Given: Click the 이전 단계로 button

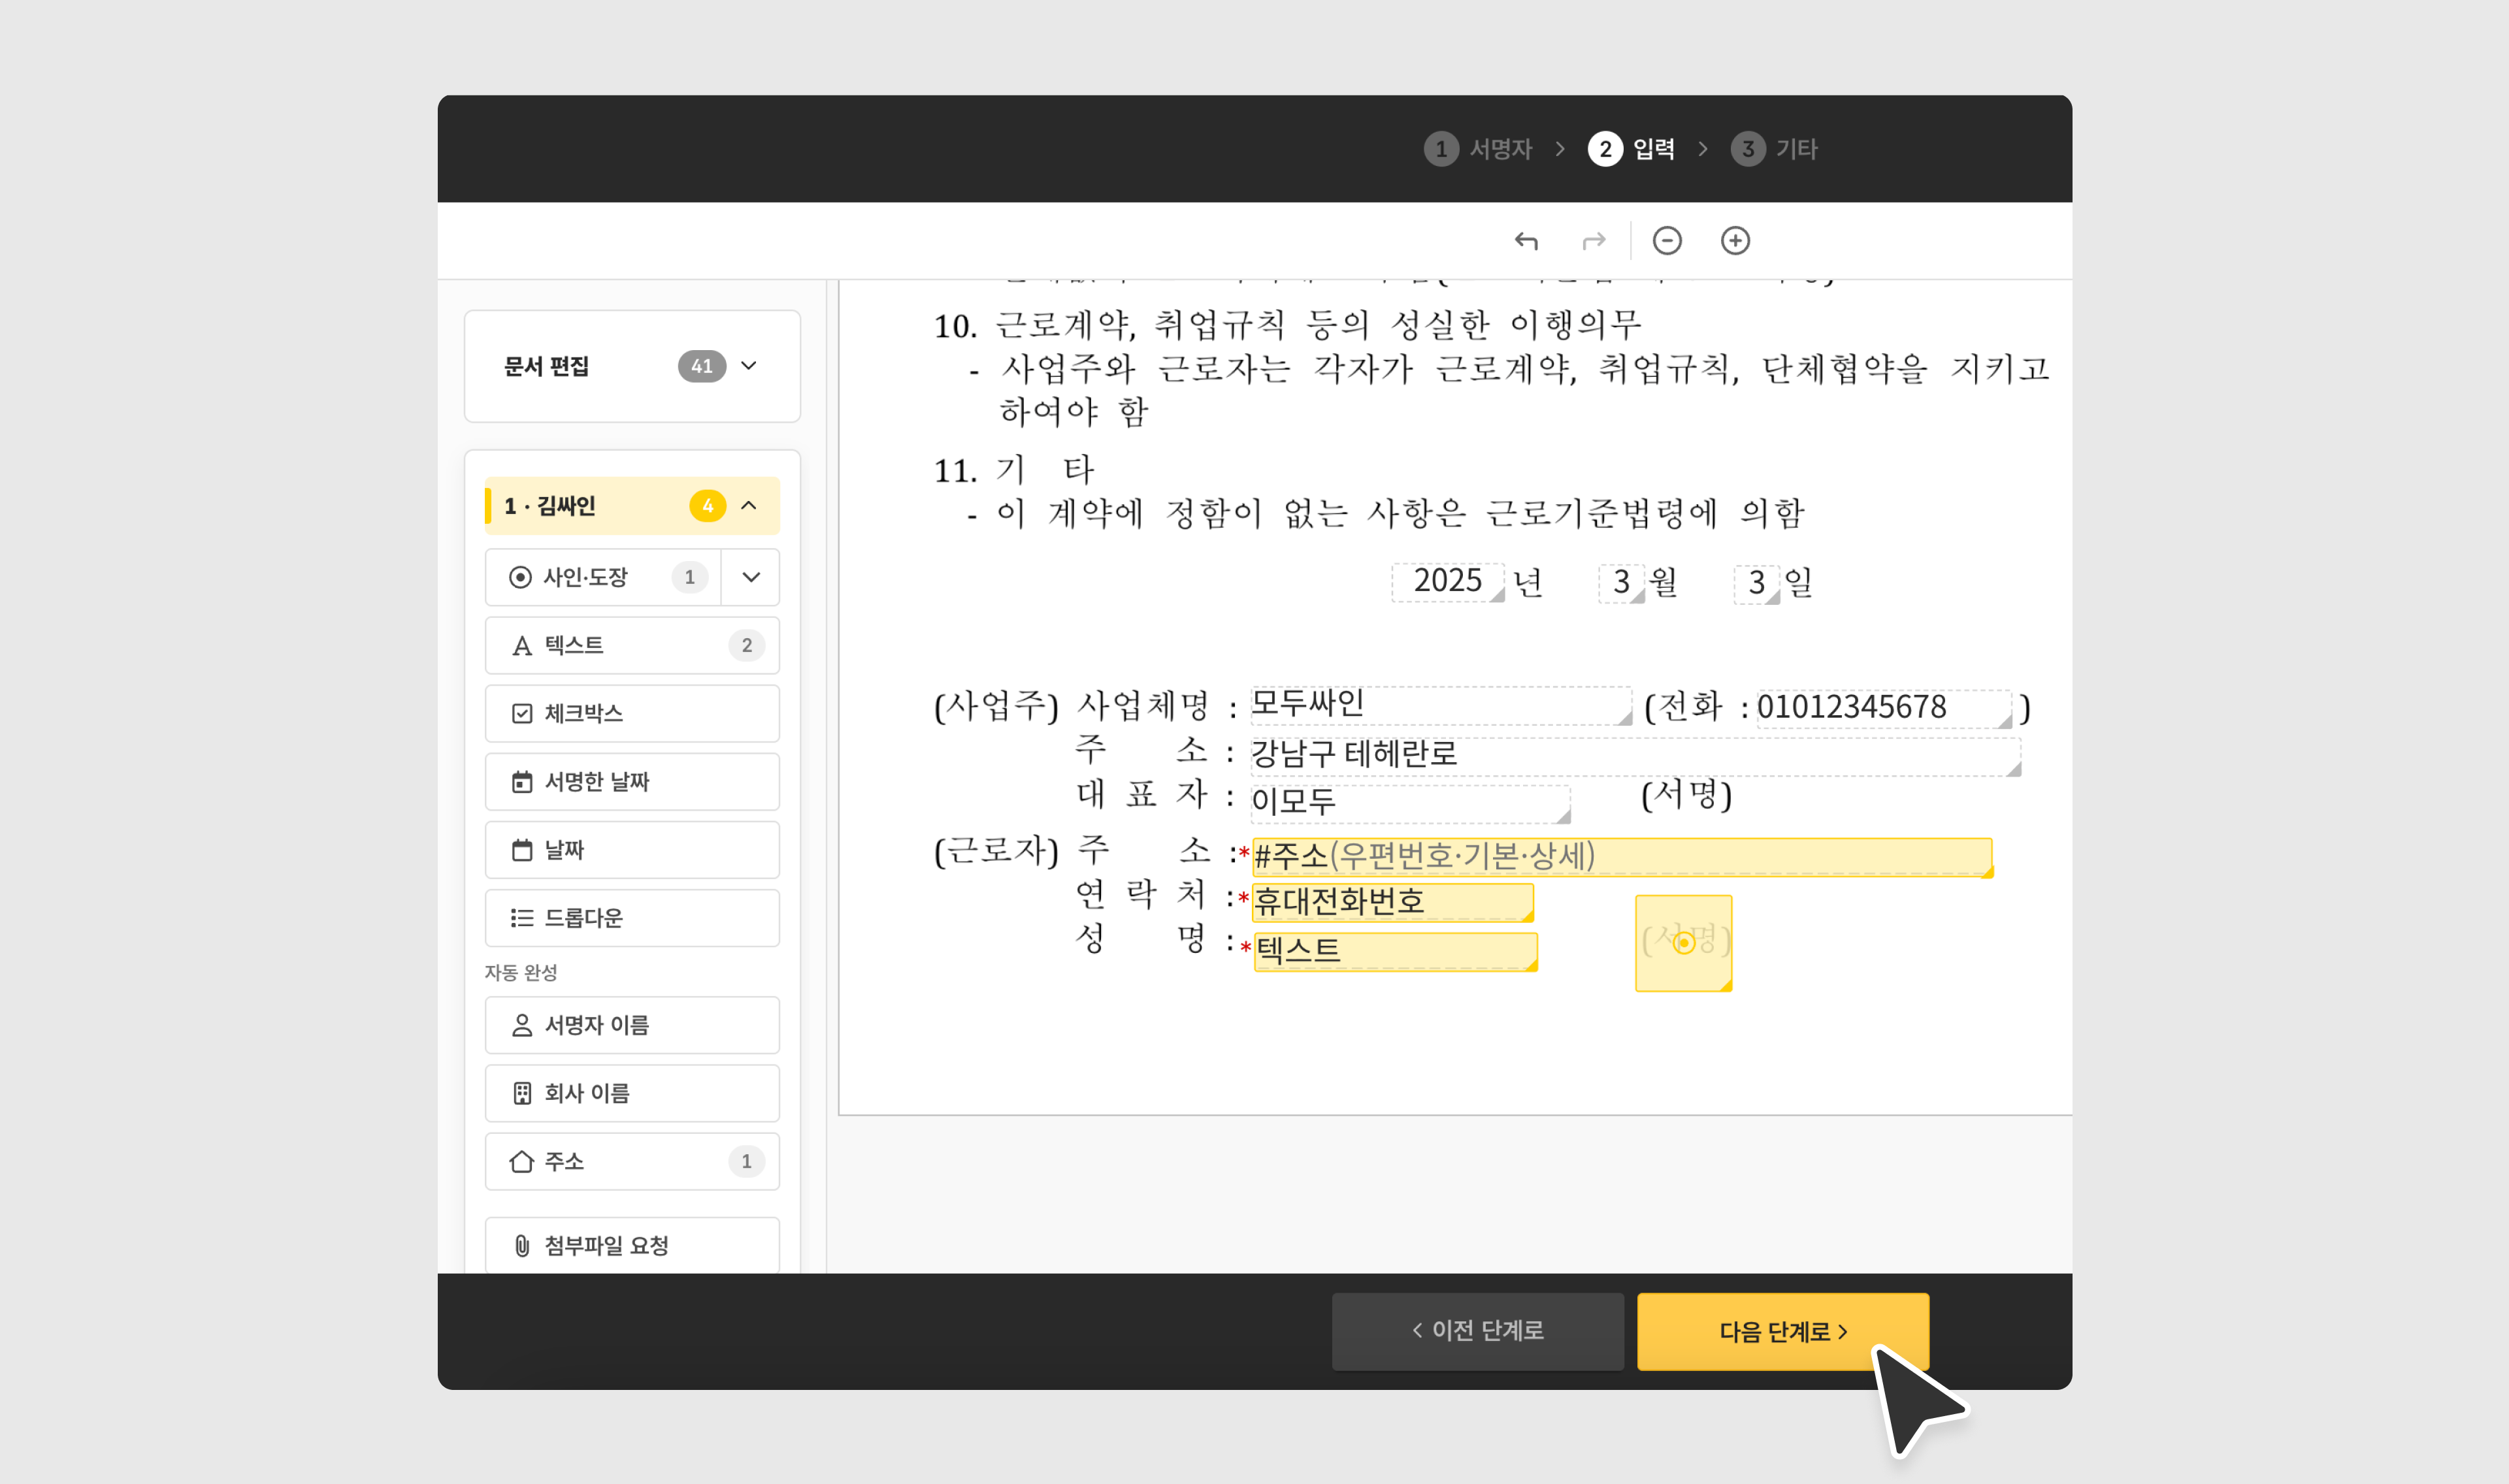Looking at the screenshot, I should coord(1477,1331).
